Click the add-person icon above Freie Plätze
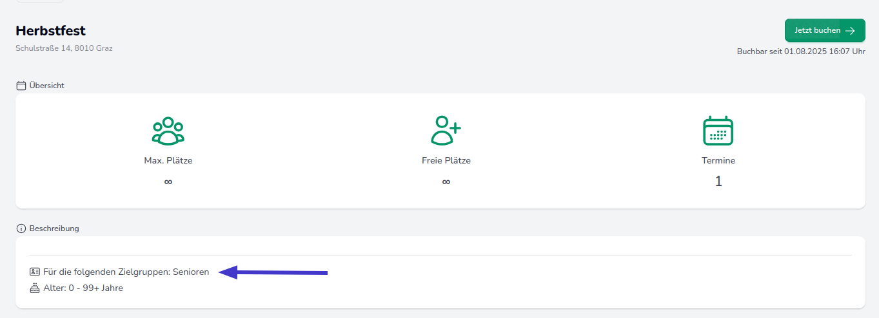This screenshot has height=318, width=879. (x=446, y=131)
